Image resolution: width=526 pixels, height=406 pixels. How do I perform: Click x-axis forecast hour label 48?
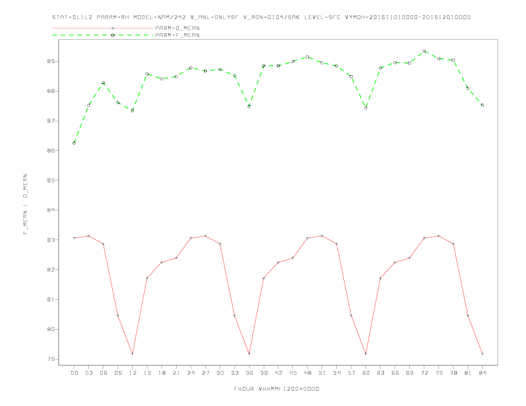pos(307,373)
